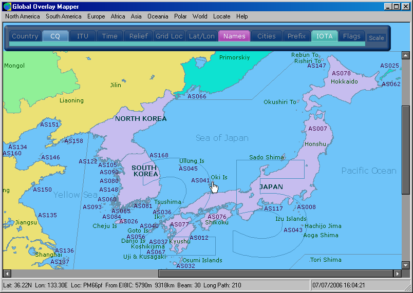Click the Hokkaido island label on map
This screenshot has width=413, height=293.
344,81
